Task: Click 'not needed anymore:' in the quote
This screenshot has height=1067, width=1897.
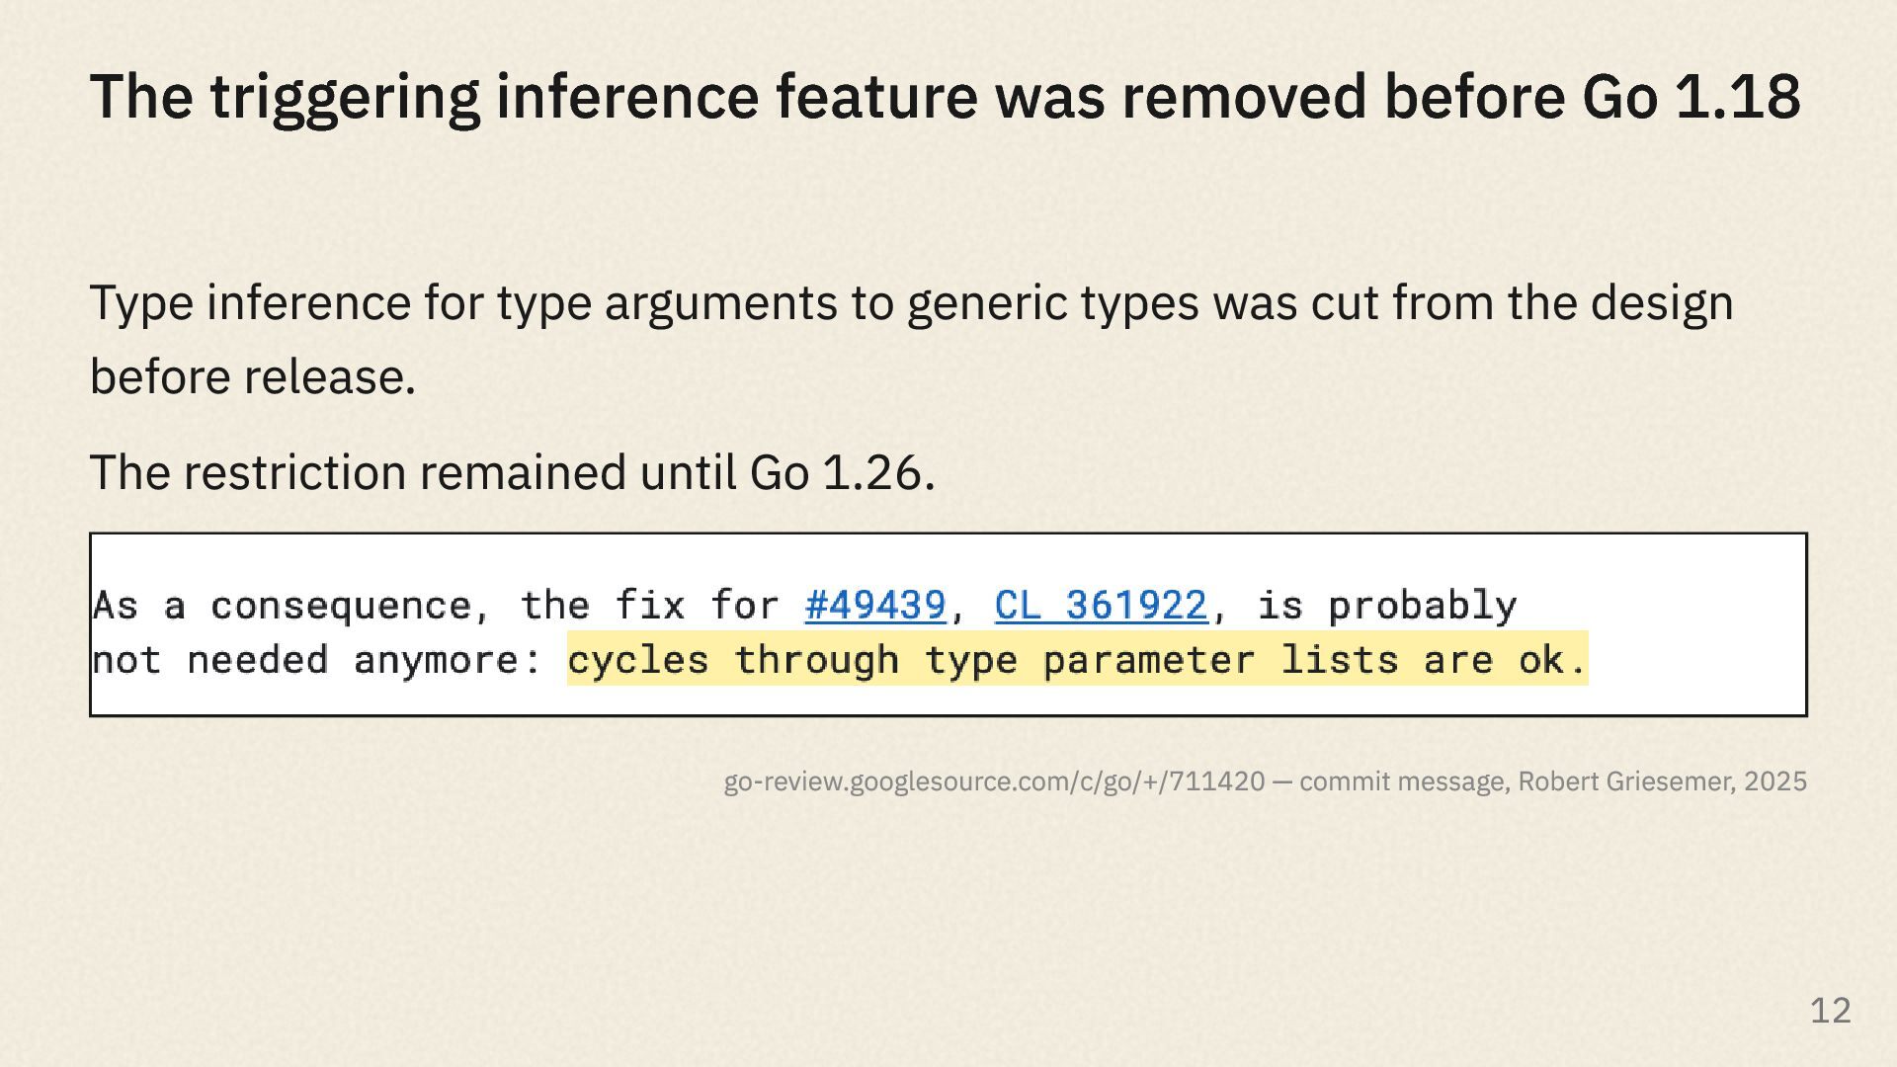Action: tap(318, 660)
